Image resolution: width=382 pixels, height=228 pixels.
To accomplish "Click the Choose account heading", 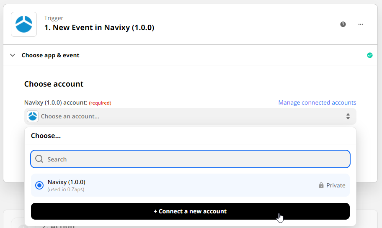I will click(x=54, y=84).
